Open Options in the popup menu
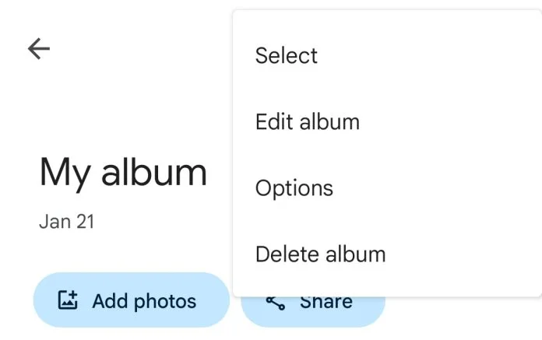Screen dimensions: 542x340 [387, 188]
